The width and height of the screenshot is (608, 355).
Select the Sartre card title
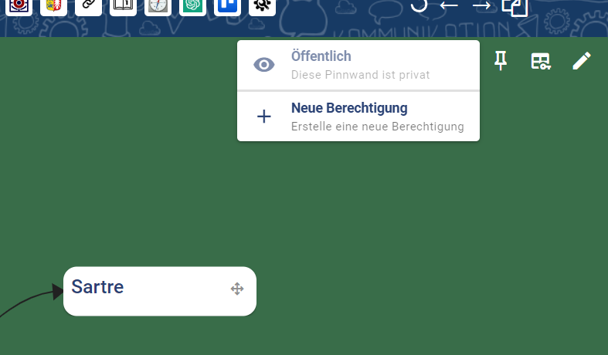[x=97, y=287]
